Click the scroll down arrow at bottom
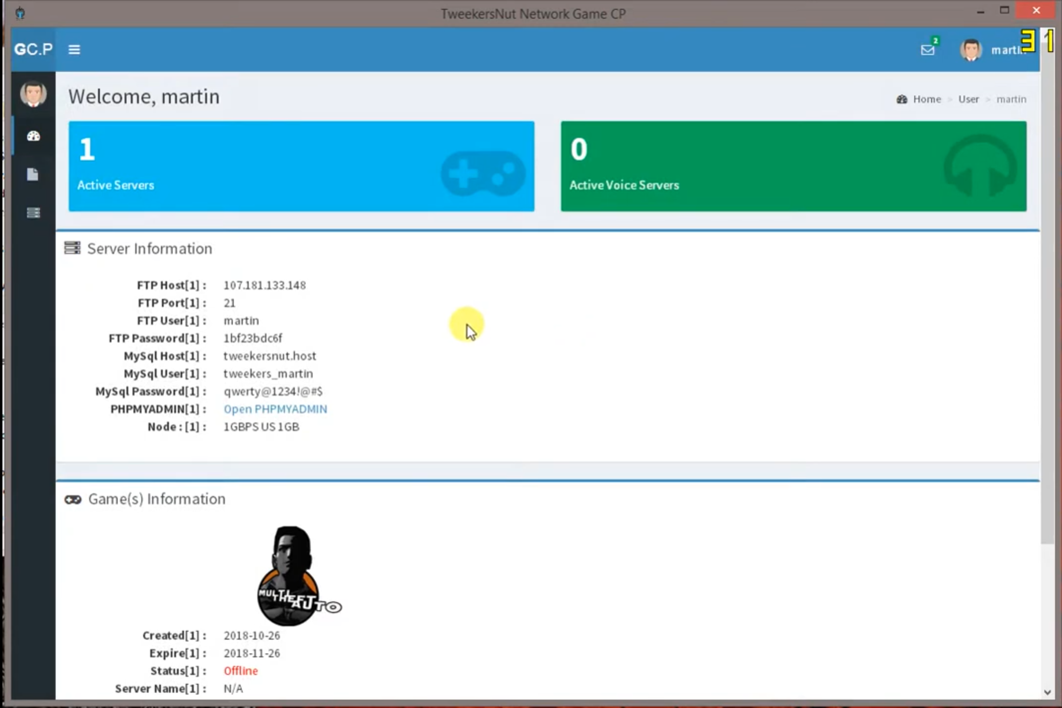The height and width of the screenshot is (708, 1062). click(1048, 692)
